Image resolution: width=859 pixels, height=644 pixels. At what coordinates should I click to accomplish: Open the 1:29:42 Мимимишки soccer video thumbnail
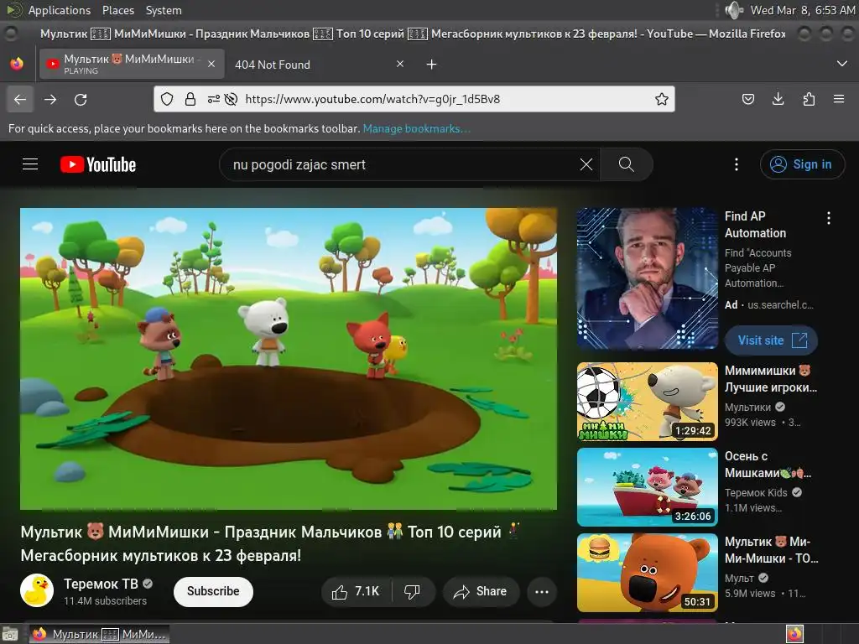647,402
